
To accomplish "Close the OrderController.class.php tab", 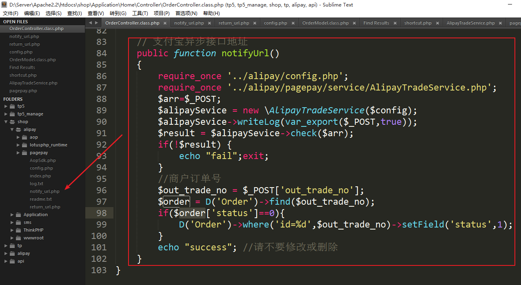I will (x=165, y=23).
